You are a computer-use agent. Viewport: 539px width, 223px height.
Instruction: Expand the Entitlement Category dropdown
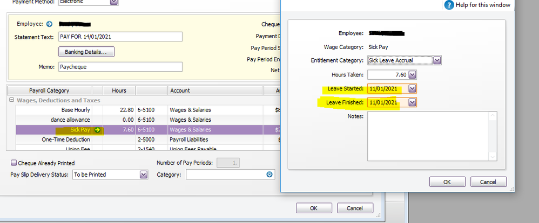coord(437,60)
